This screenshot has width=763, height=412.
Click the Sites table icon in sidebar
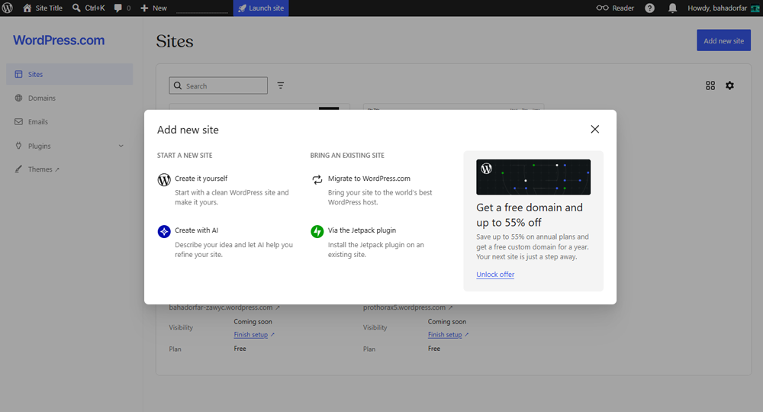point(18,74)
